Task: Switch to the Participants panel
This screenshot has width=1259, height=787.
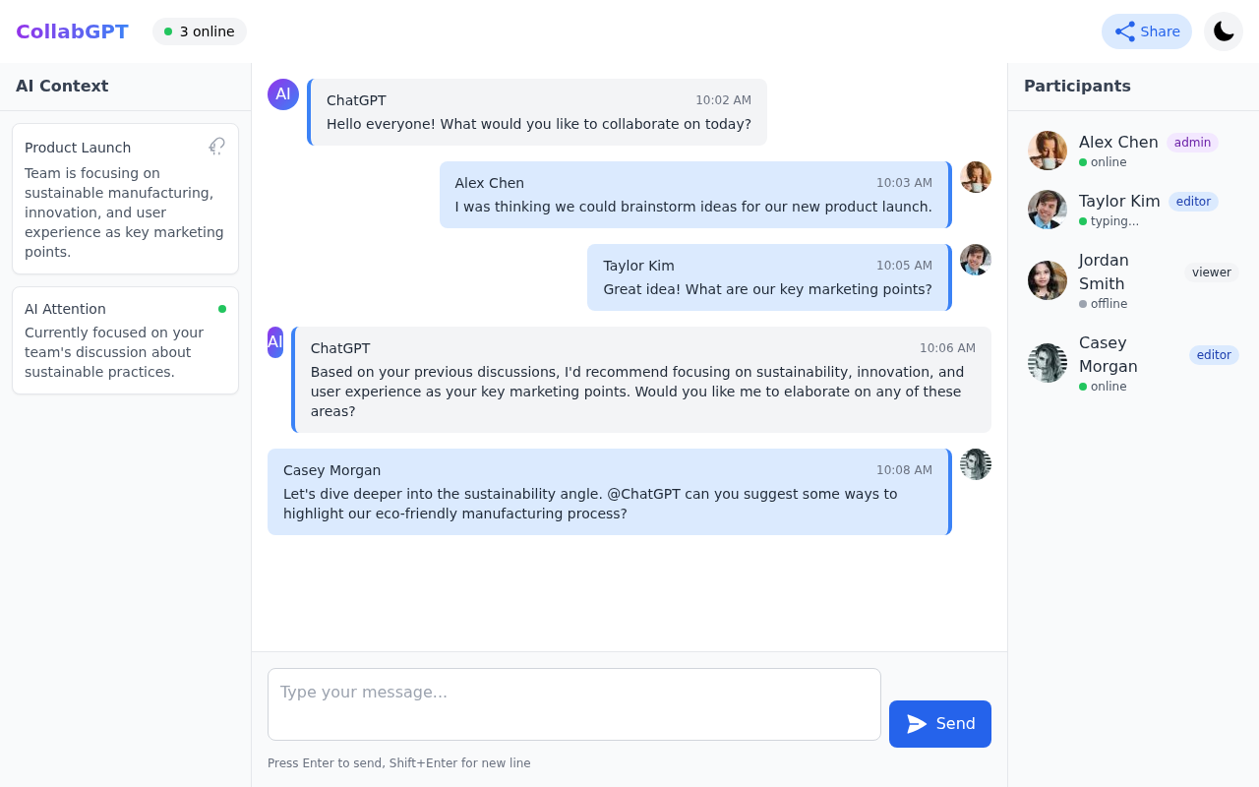Action: (x=1077, y=87)
